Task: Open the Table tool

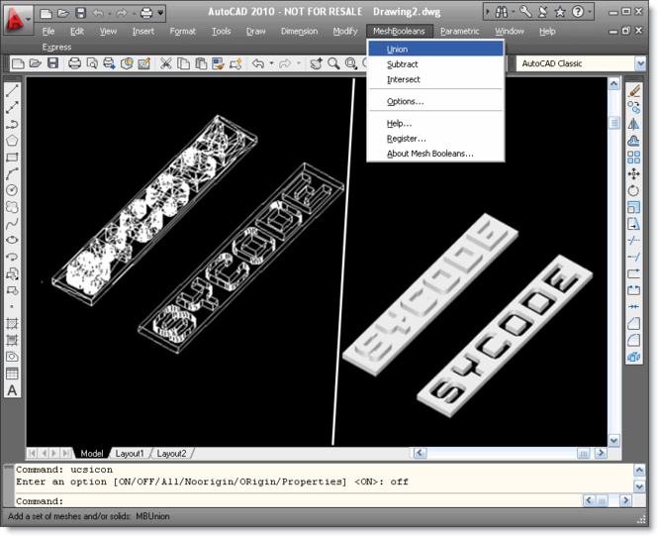Action: pos(12,373)
